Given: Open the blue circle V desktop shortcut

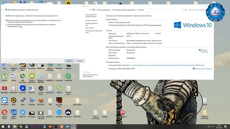Looking at the screenshot, I should tap(23, 113).
